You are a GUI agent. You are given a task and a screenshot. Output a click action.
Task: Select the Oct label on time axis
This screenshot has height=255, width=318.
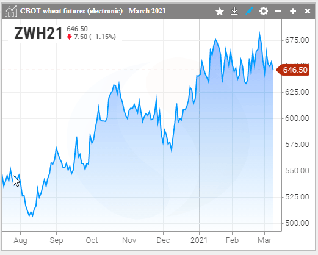[x=92, y=240]
